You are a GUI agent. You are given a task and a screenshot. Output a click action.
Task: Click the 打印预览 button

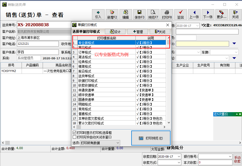[x=151, y=138]
